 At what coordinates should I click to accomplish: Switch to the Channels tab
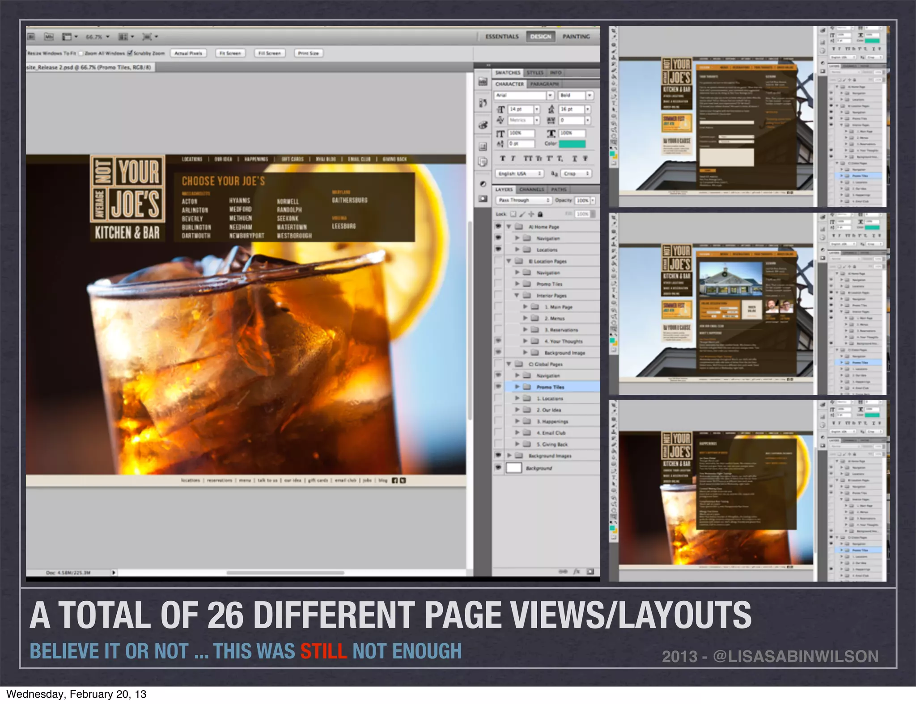coord(531,189)
